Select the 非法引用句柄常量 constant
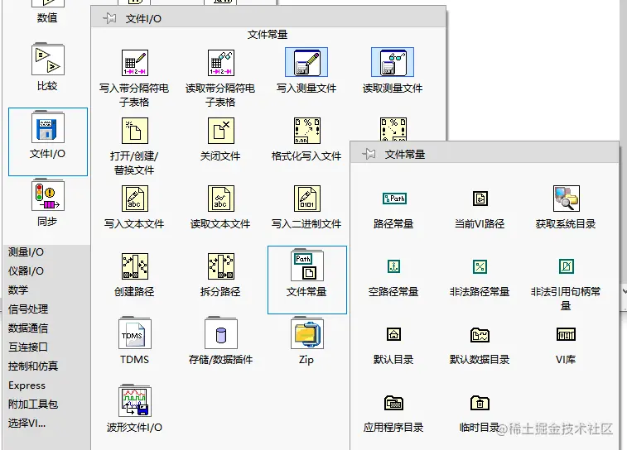627x450 pixels. tap(567, 266)
